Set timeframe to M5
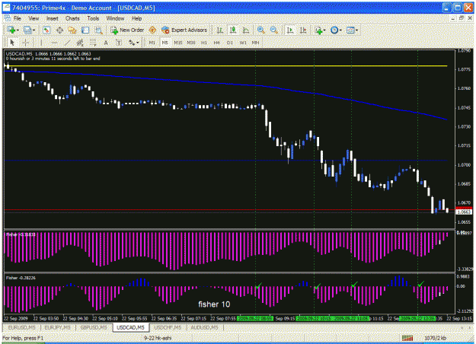The image size is (476, 344). (165, 43)
